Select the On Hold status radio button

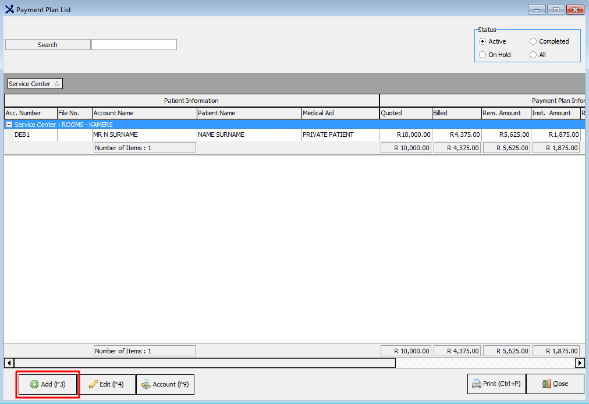point(482,55)
